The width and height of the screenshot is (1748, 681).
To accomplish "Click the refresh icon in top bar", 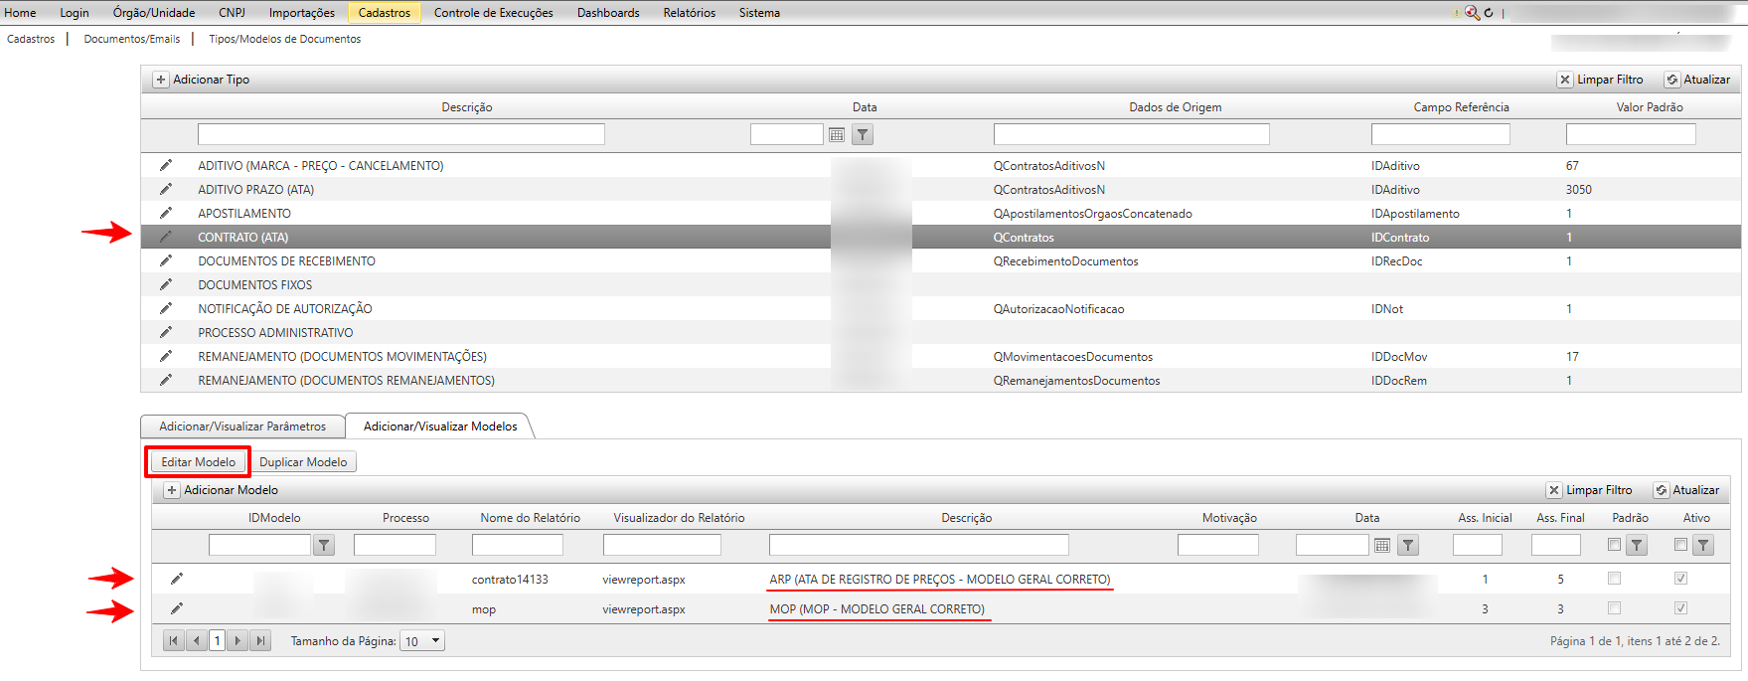I will [1489, 13].
